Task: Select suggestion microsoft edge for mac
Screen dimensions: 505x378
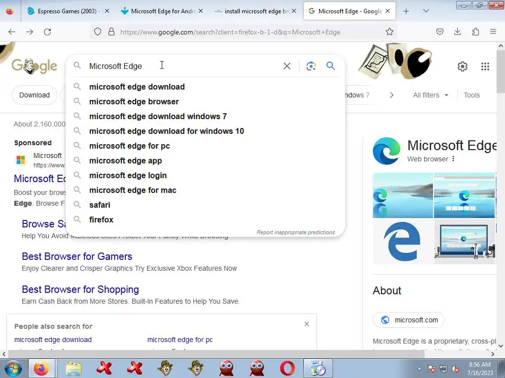Action: (x=205, y=190)
